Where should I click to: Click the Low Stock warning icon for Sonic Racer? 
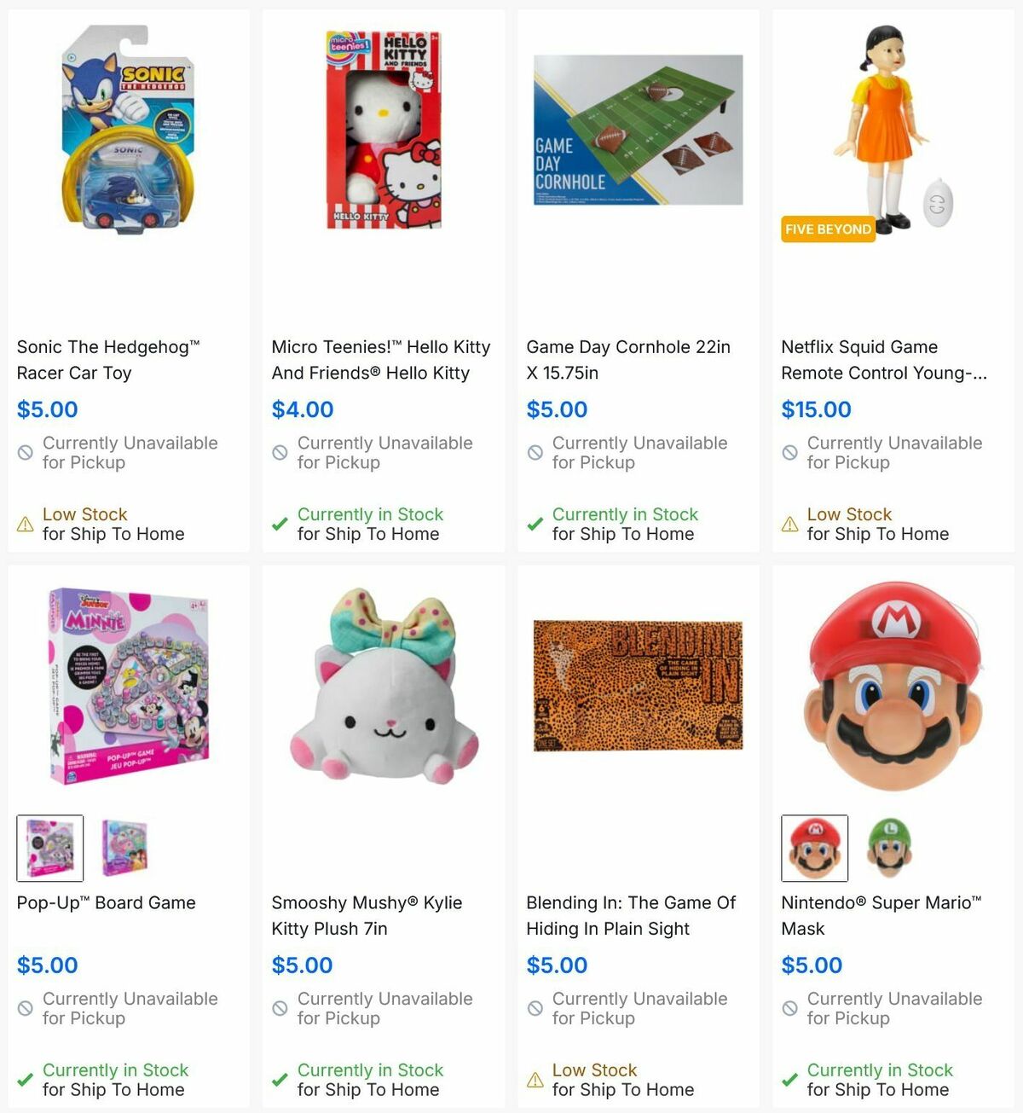[24, 524]
